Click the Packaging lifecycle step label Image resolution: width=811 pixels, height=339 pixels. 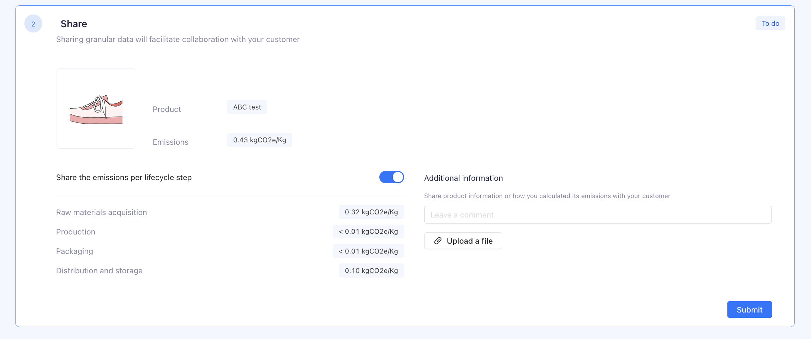[x=74, y=251]
